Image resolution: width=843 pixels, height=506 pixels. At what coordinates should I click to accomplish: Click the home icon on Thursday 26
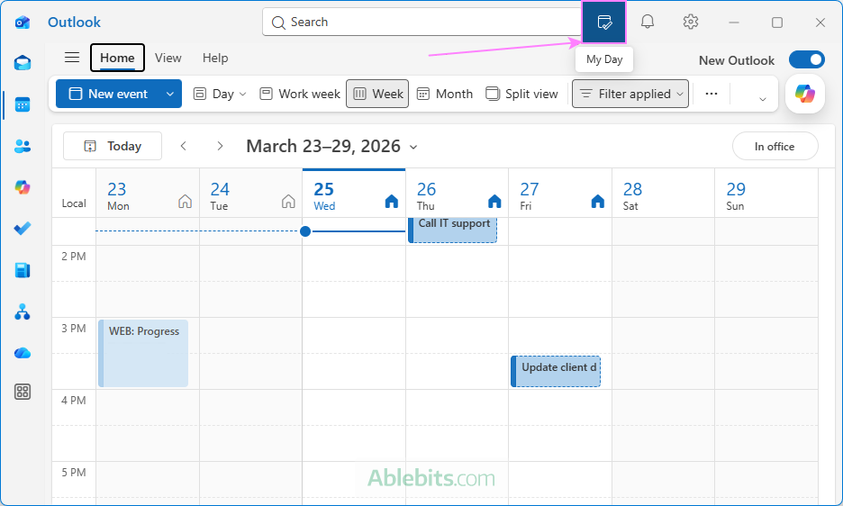[494, 201]
